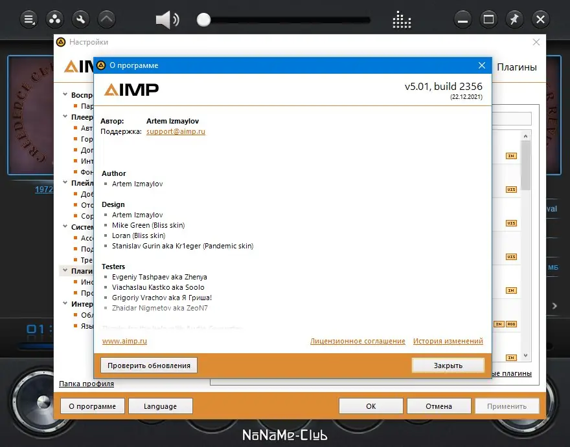The width and height of the screenshot is (570, 447).
Task: Confirm settings with OK button
Action: pyautogui.click(x=370, y=406)
